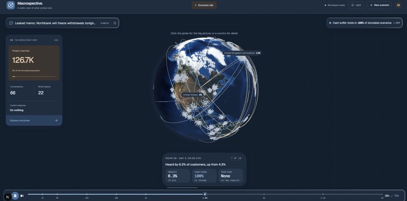Screen dimensions: 407x201
Task: Click the globe hint instruction text
Action: 204,33
